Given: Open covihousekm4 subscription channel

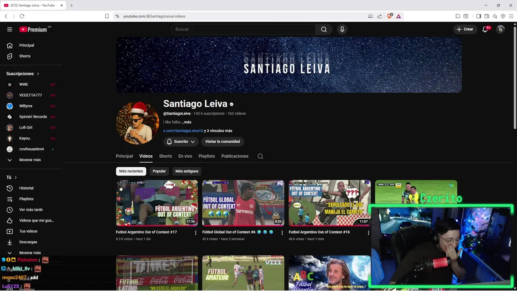Looking at the screenshot, I should tap(31, 149).
